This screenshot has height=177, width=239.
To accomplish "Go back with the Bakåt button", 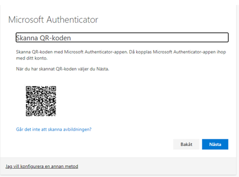I will tap(186, 144).
